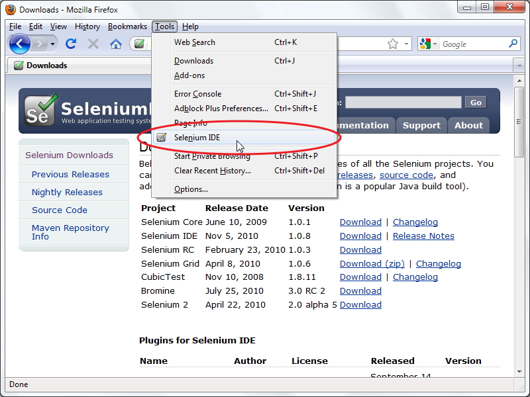Click the site identity favicon in address bar
530x397 pixels.
[x=139, y=44]
